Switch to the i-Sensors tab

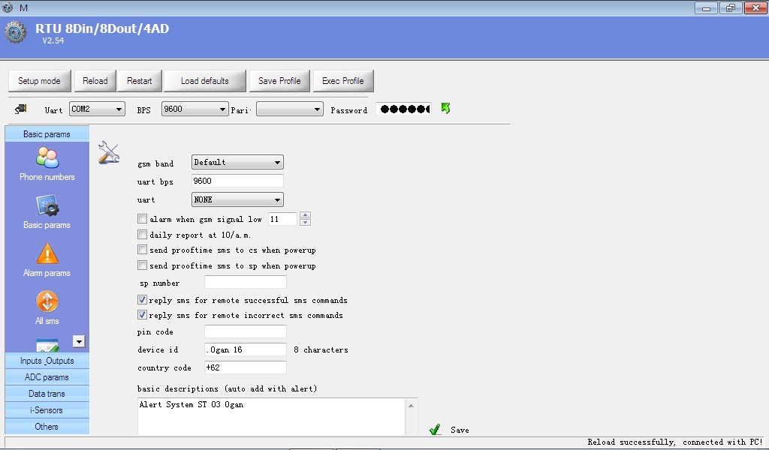[x=47, y=410]
